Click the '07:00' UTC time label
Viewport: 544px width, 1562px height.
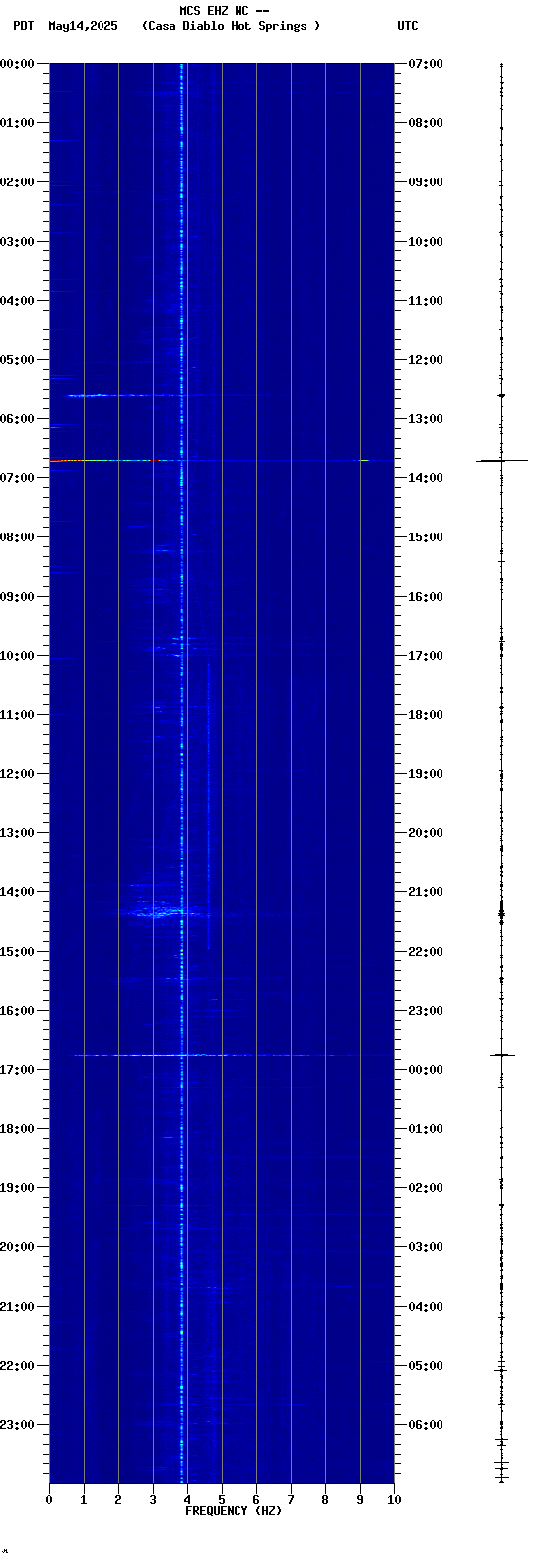pyautogui.click(x=426, y=64)
